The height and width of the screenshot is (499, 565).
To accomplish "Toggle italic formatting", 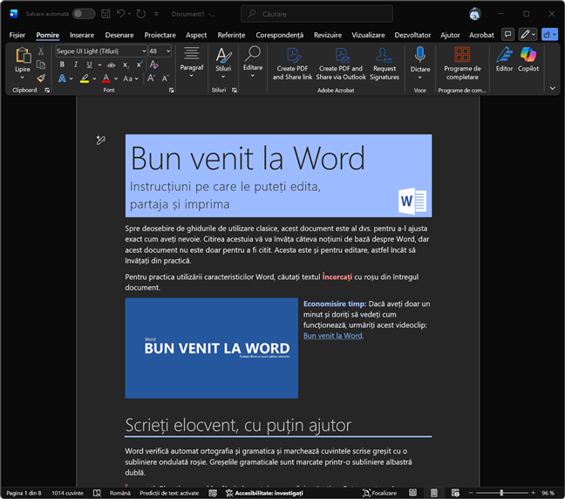I will (76, 65).
